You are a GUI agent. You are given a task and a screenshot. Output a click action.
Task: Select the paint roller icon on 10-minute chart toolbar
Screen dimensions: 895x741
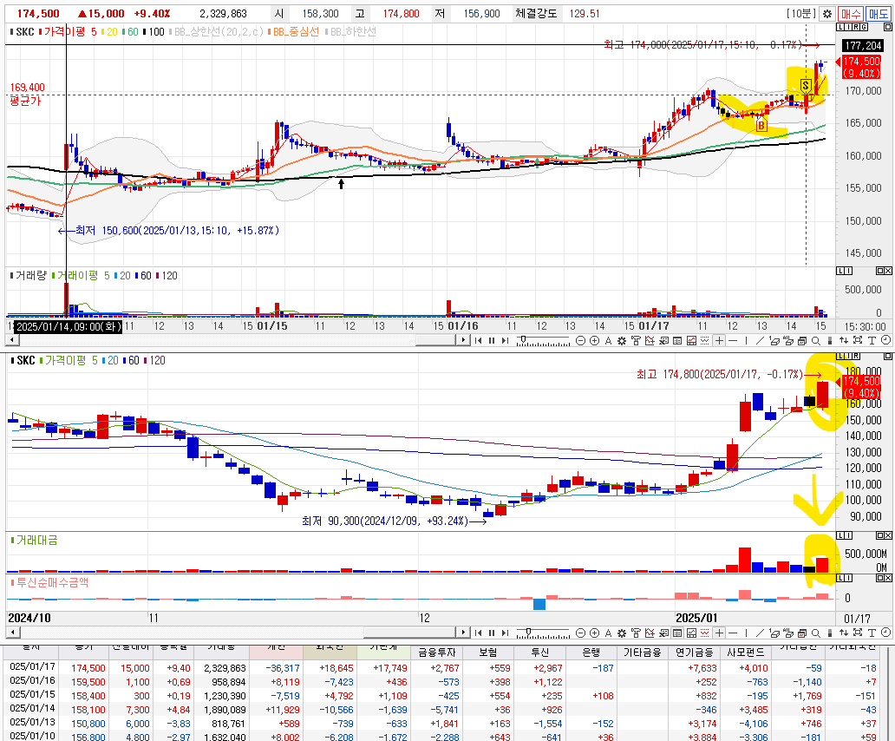(636, 341)
